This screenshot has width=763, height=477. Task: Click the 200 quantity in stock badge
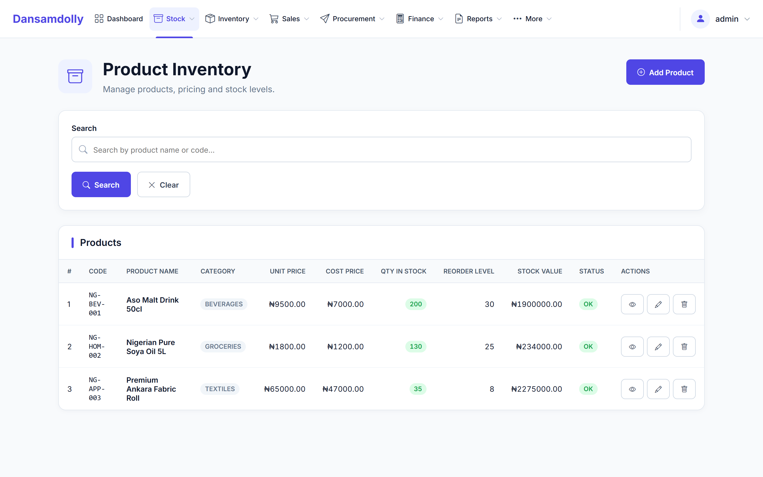[416, 304]
